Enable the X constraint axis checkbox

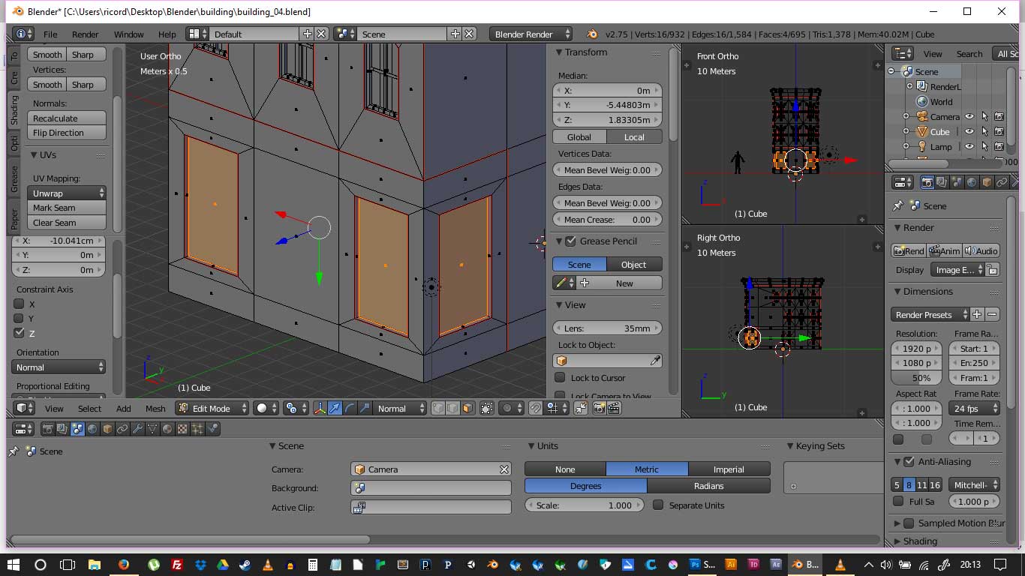point(20,304)
